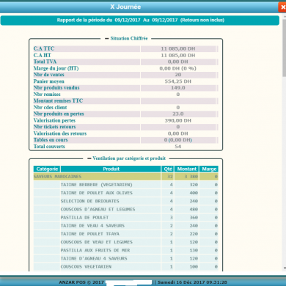Click TAJINE D'AGNEAU 4 SAVEURS row
This screenshot has height=286, width=286.
point(126,258)
